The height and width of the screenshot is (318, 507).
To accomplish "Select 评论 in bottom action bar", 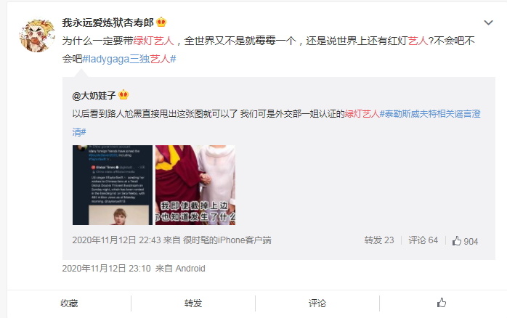I will click(317, 303).
